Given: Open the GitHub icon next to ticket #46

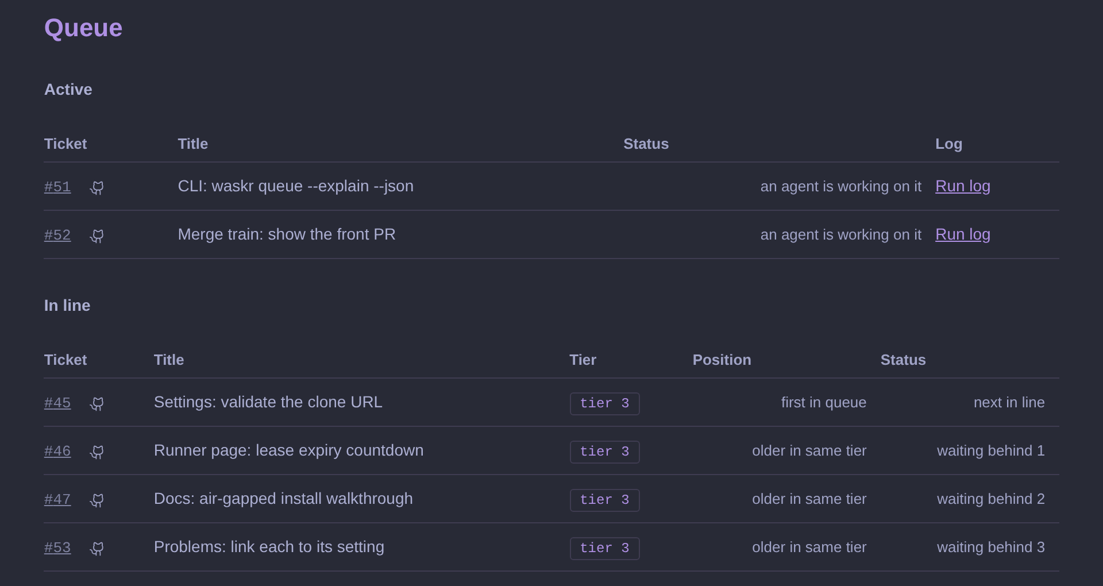Looking at the screenshot, I should 97,452.
